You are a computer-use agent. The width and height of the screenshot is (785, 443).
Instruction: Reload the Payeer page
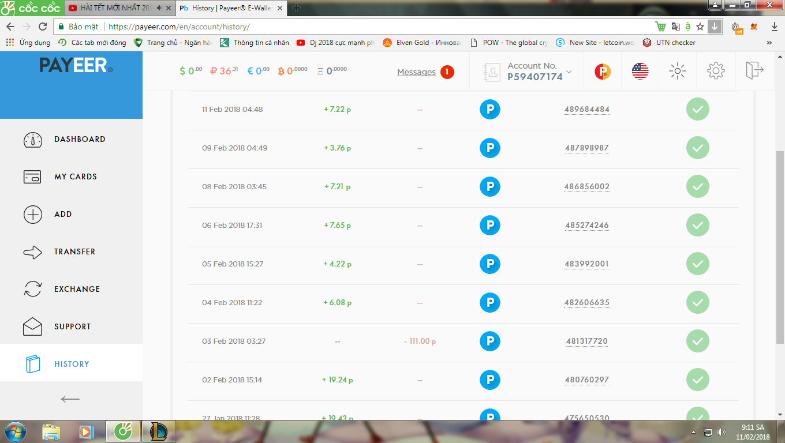(x=42, y=27)
